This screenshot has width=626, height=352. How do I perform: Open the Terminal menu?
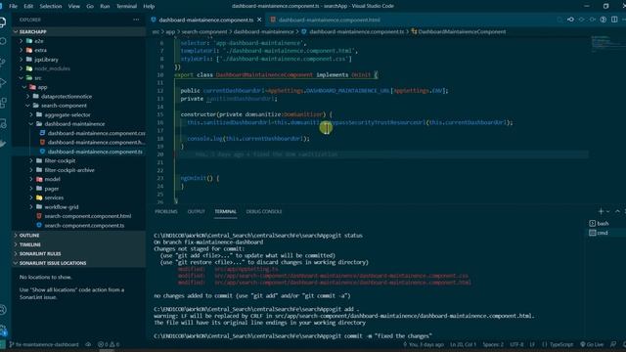click(126, 6)
